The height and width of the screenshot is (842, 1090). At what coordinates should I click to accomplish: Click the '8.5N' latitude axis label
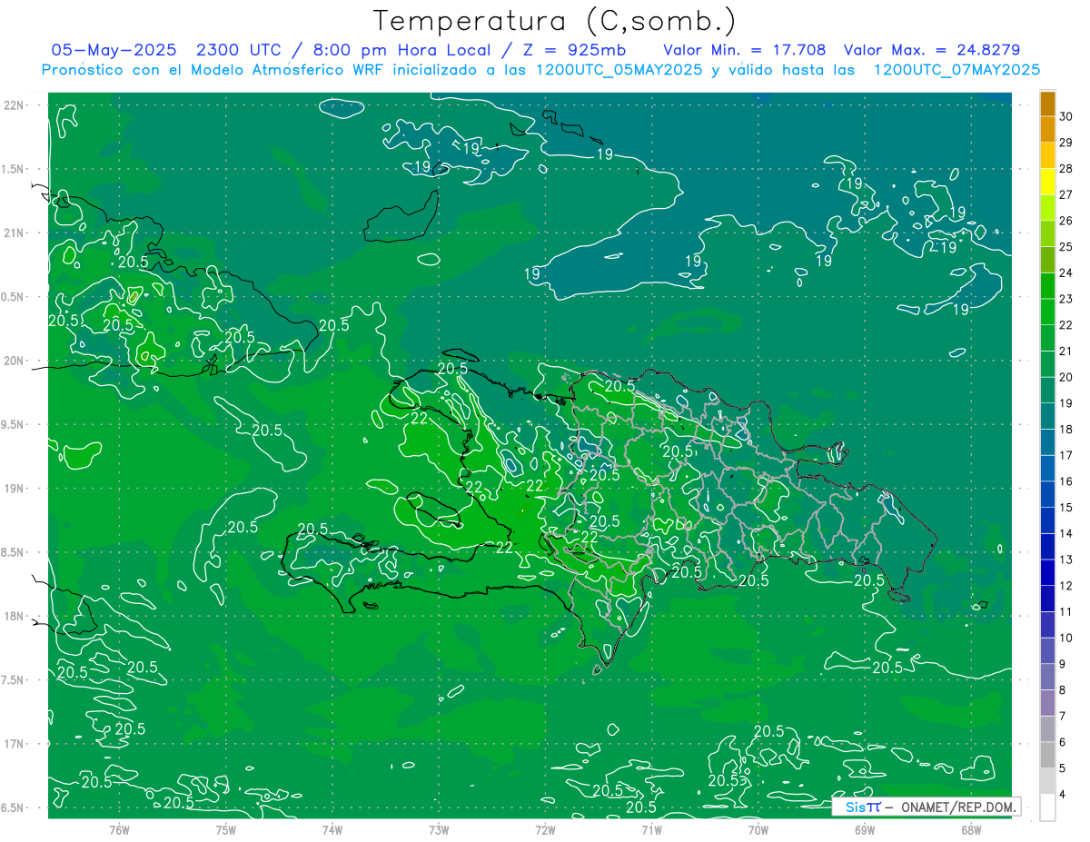pos(14,553)
